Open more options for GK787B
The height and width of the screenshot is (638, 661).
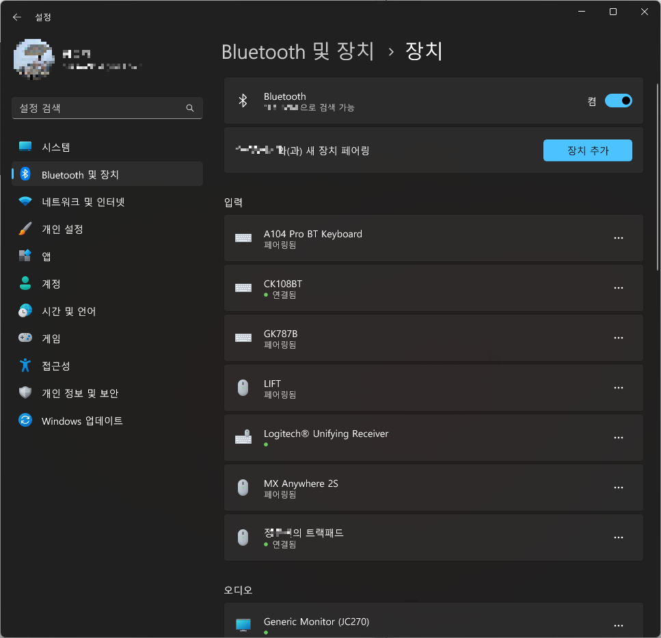618,338
